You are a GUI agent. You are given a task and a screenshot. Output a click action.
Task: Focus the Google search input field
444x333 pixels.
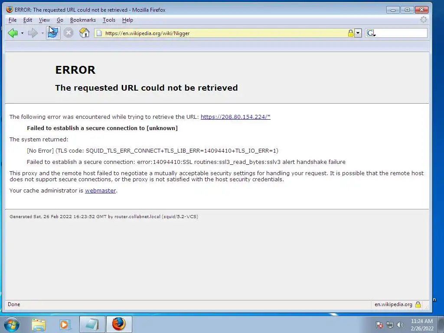(402, 33)
